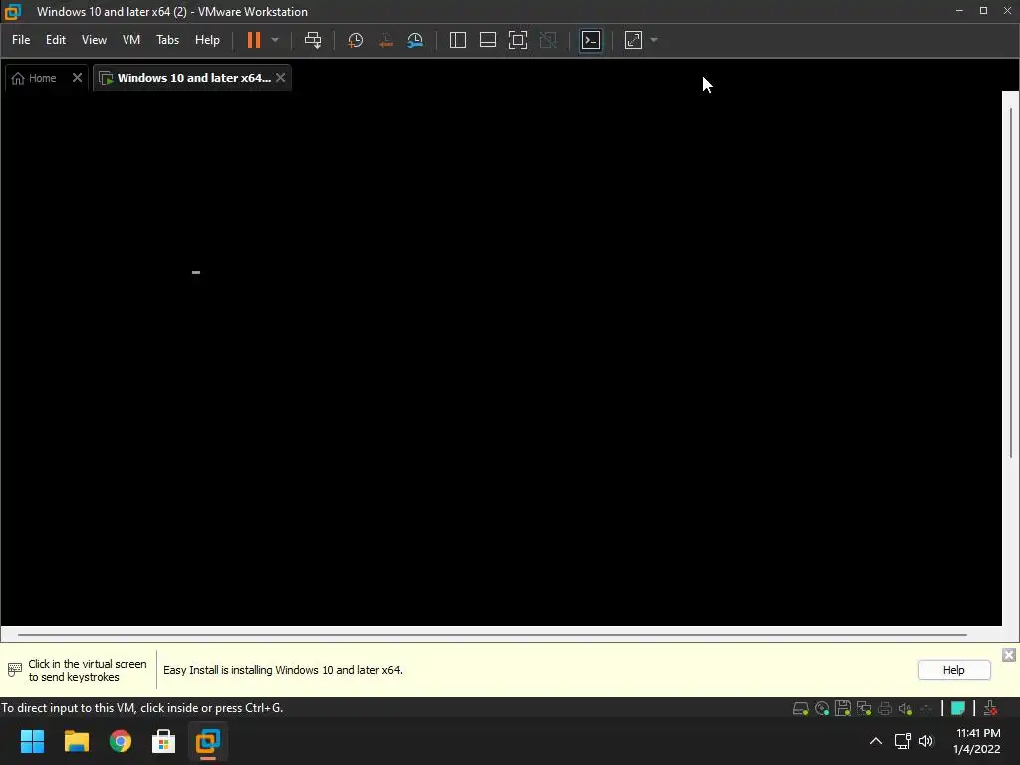The width and height of the screenshot is (1020, 765).
Task: Open the snapshot manager
Action: tap(415, 40)
